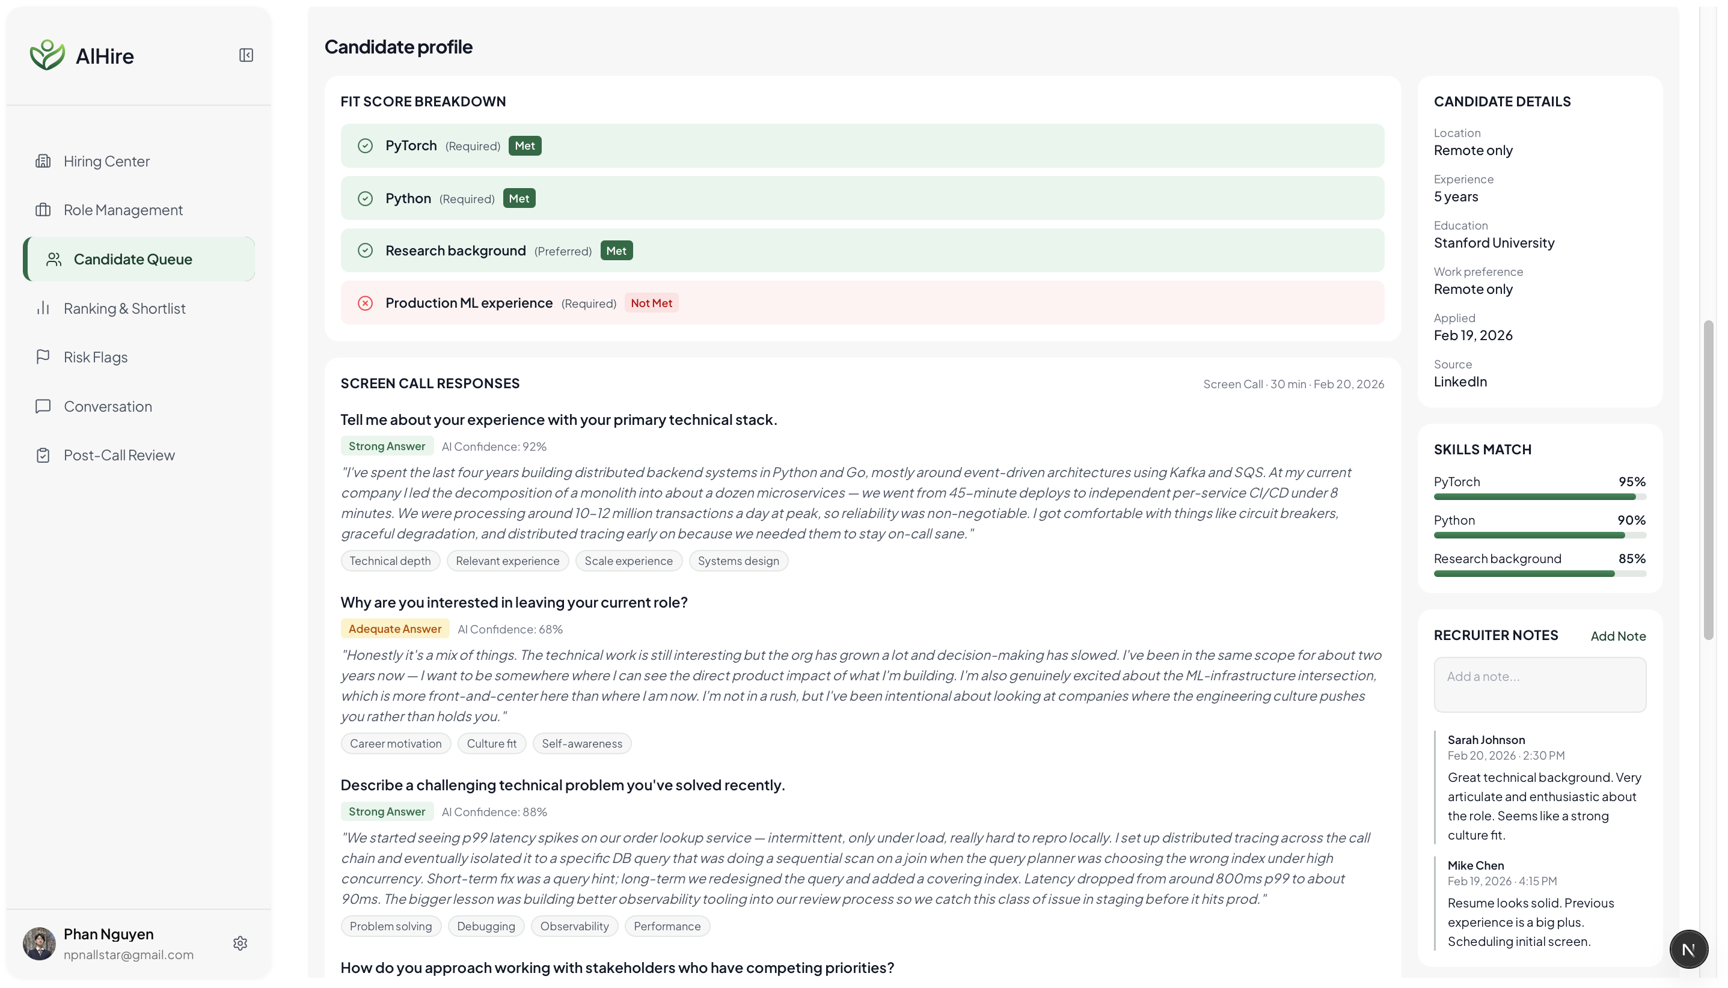Click the check icon beside PyTorch requirement
The image size is (1728, 988).
point(365,146)
